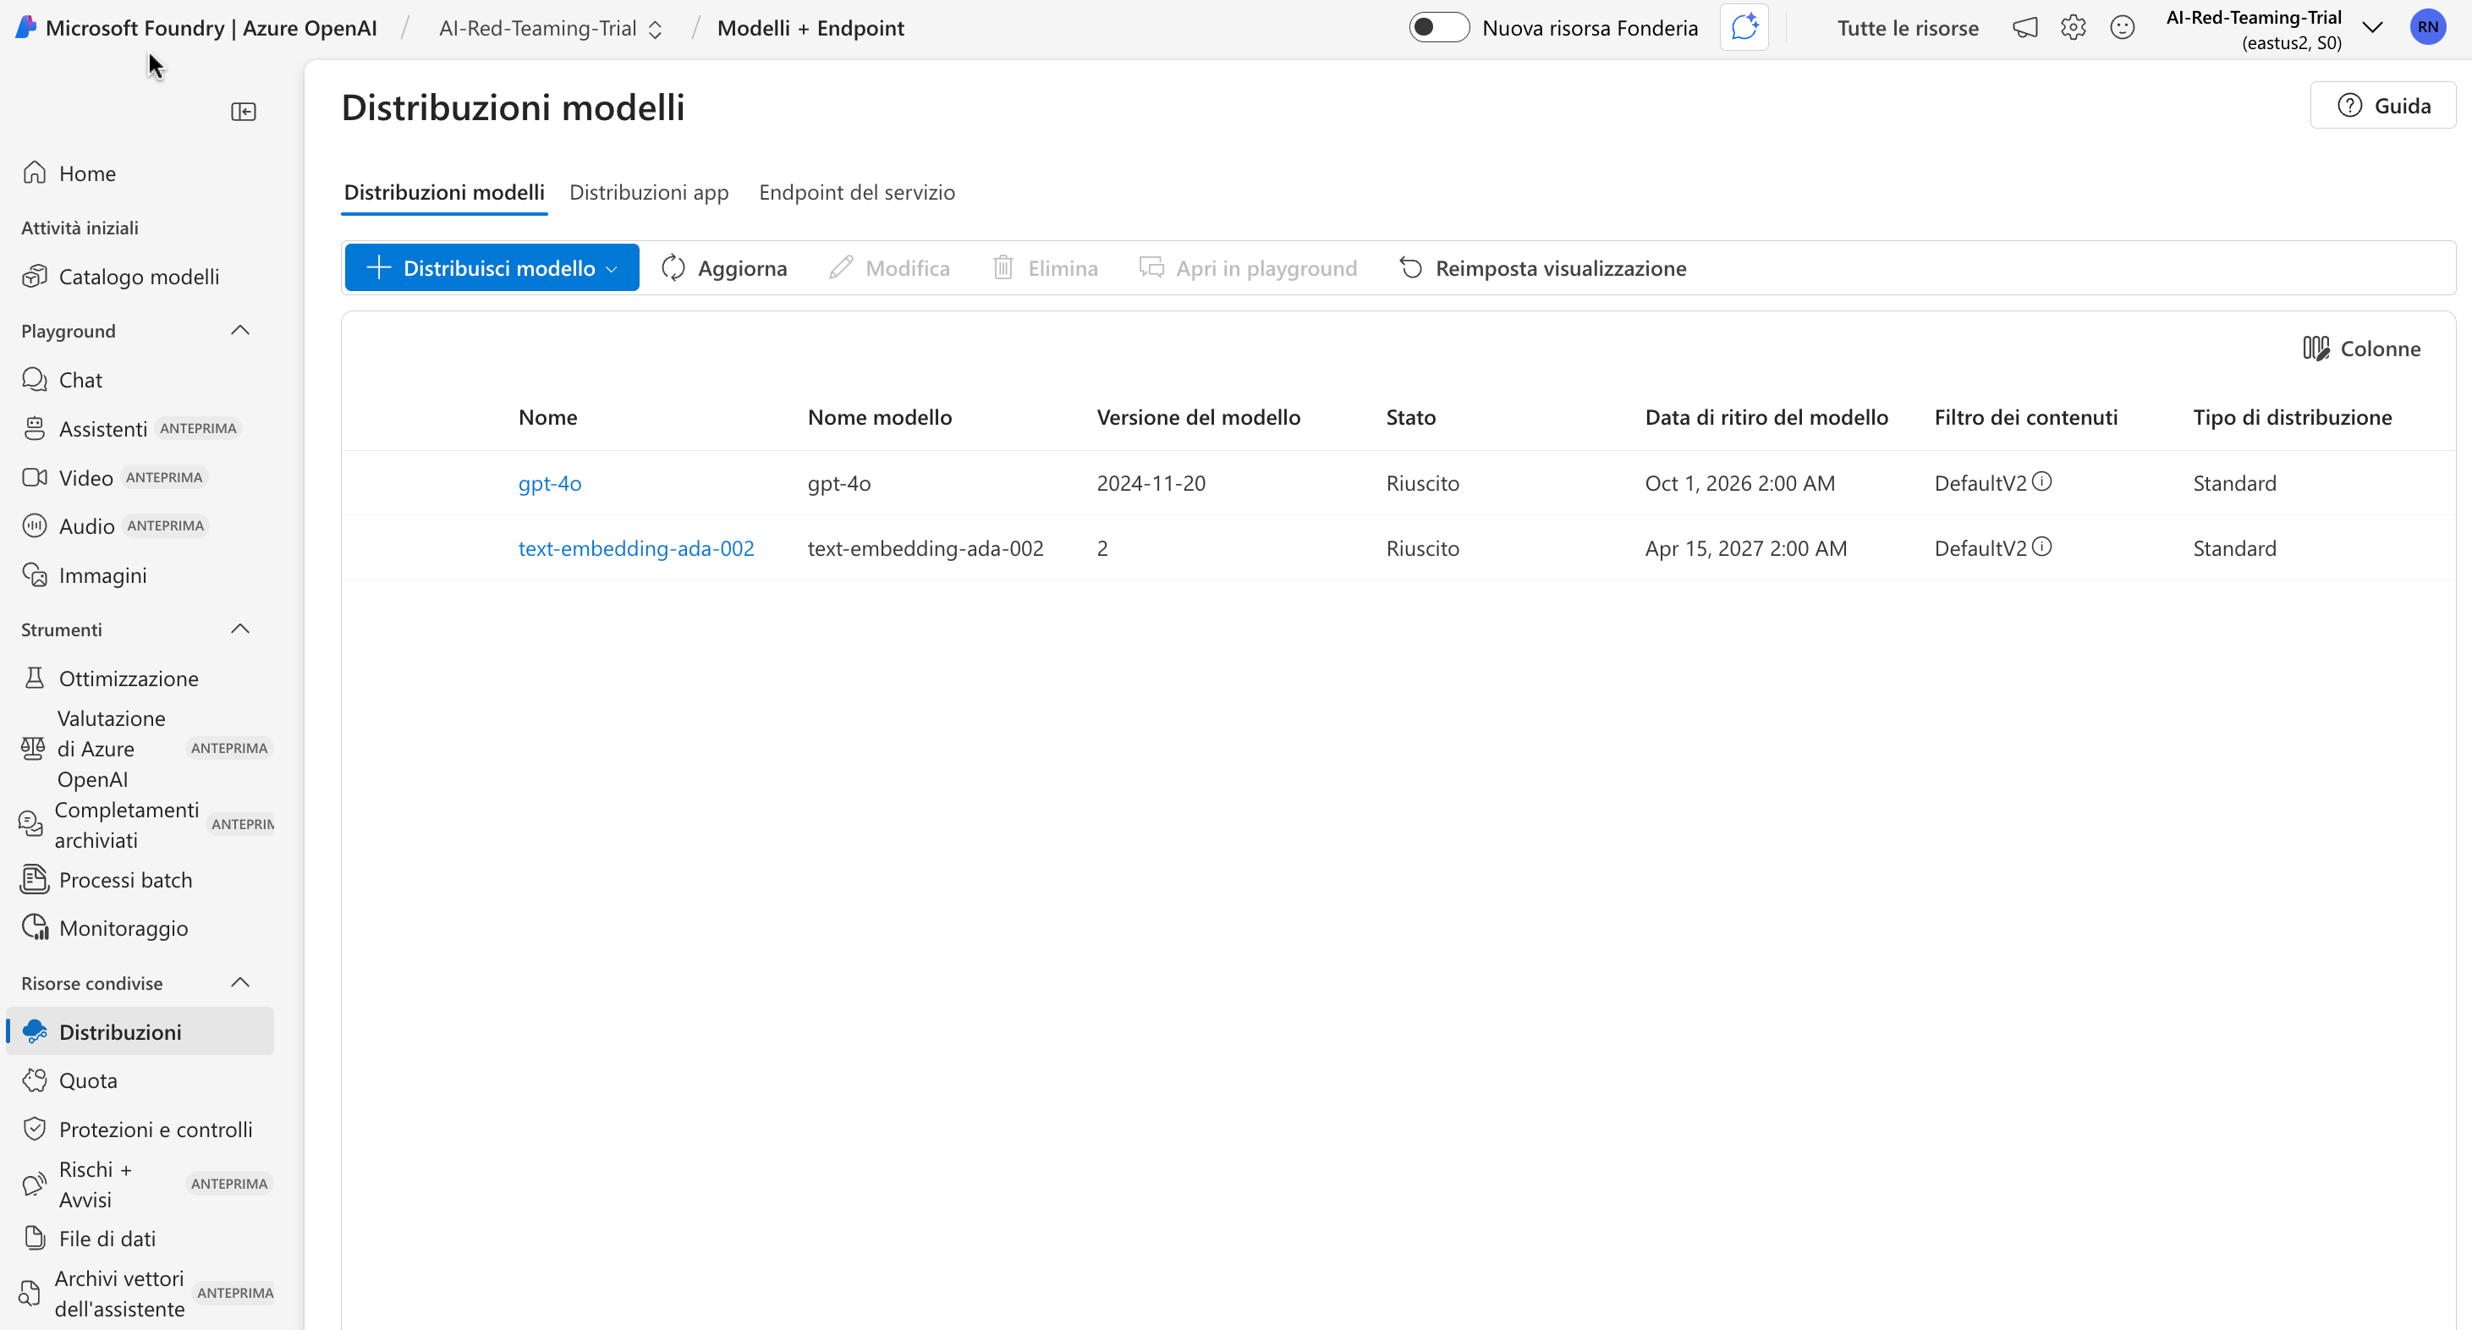Open Catalogo modelli via its icon

pos(35,277)
